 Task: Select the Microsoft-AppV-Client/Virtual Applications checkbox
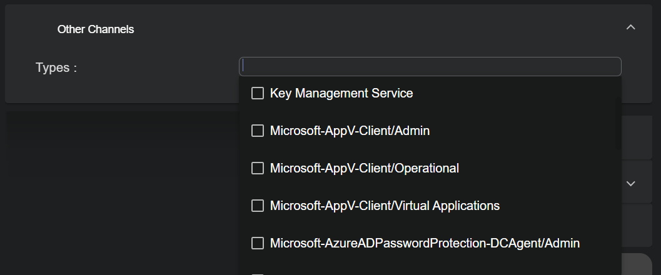click(258, 206)
